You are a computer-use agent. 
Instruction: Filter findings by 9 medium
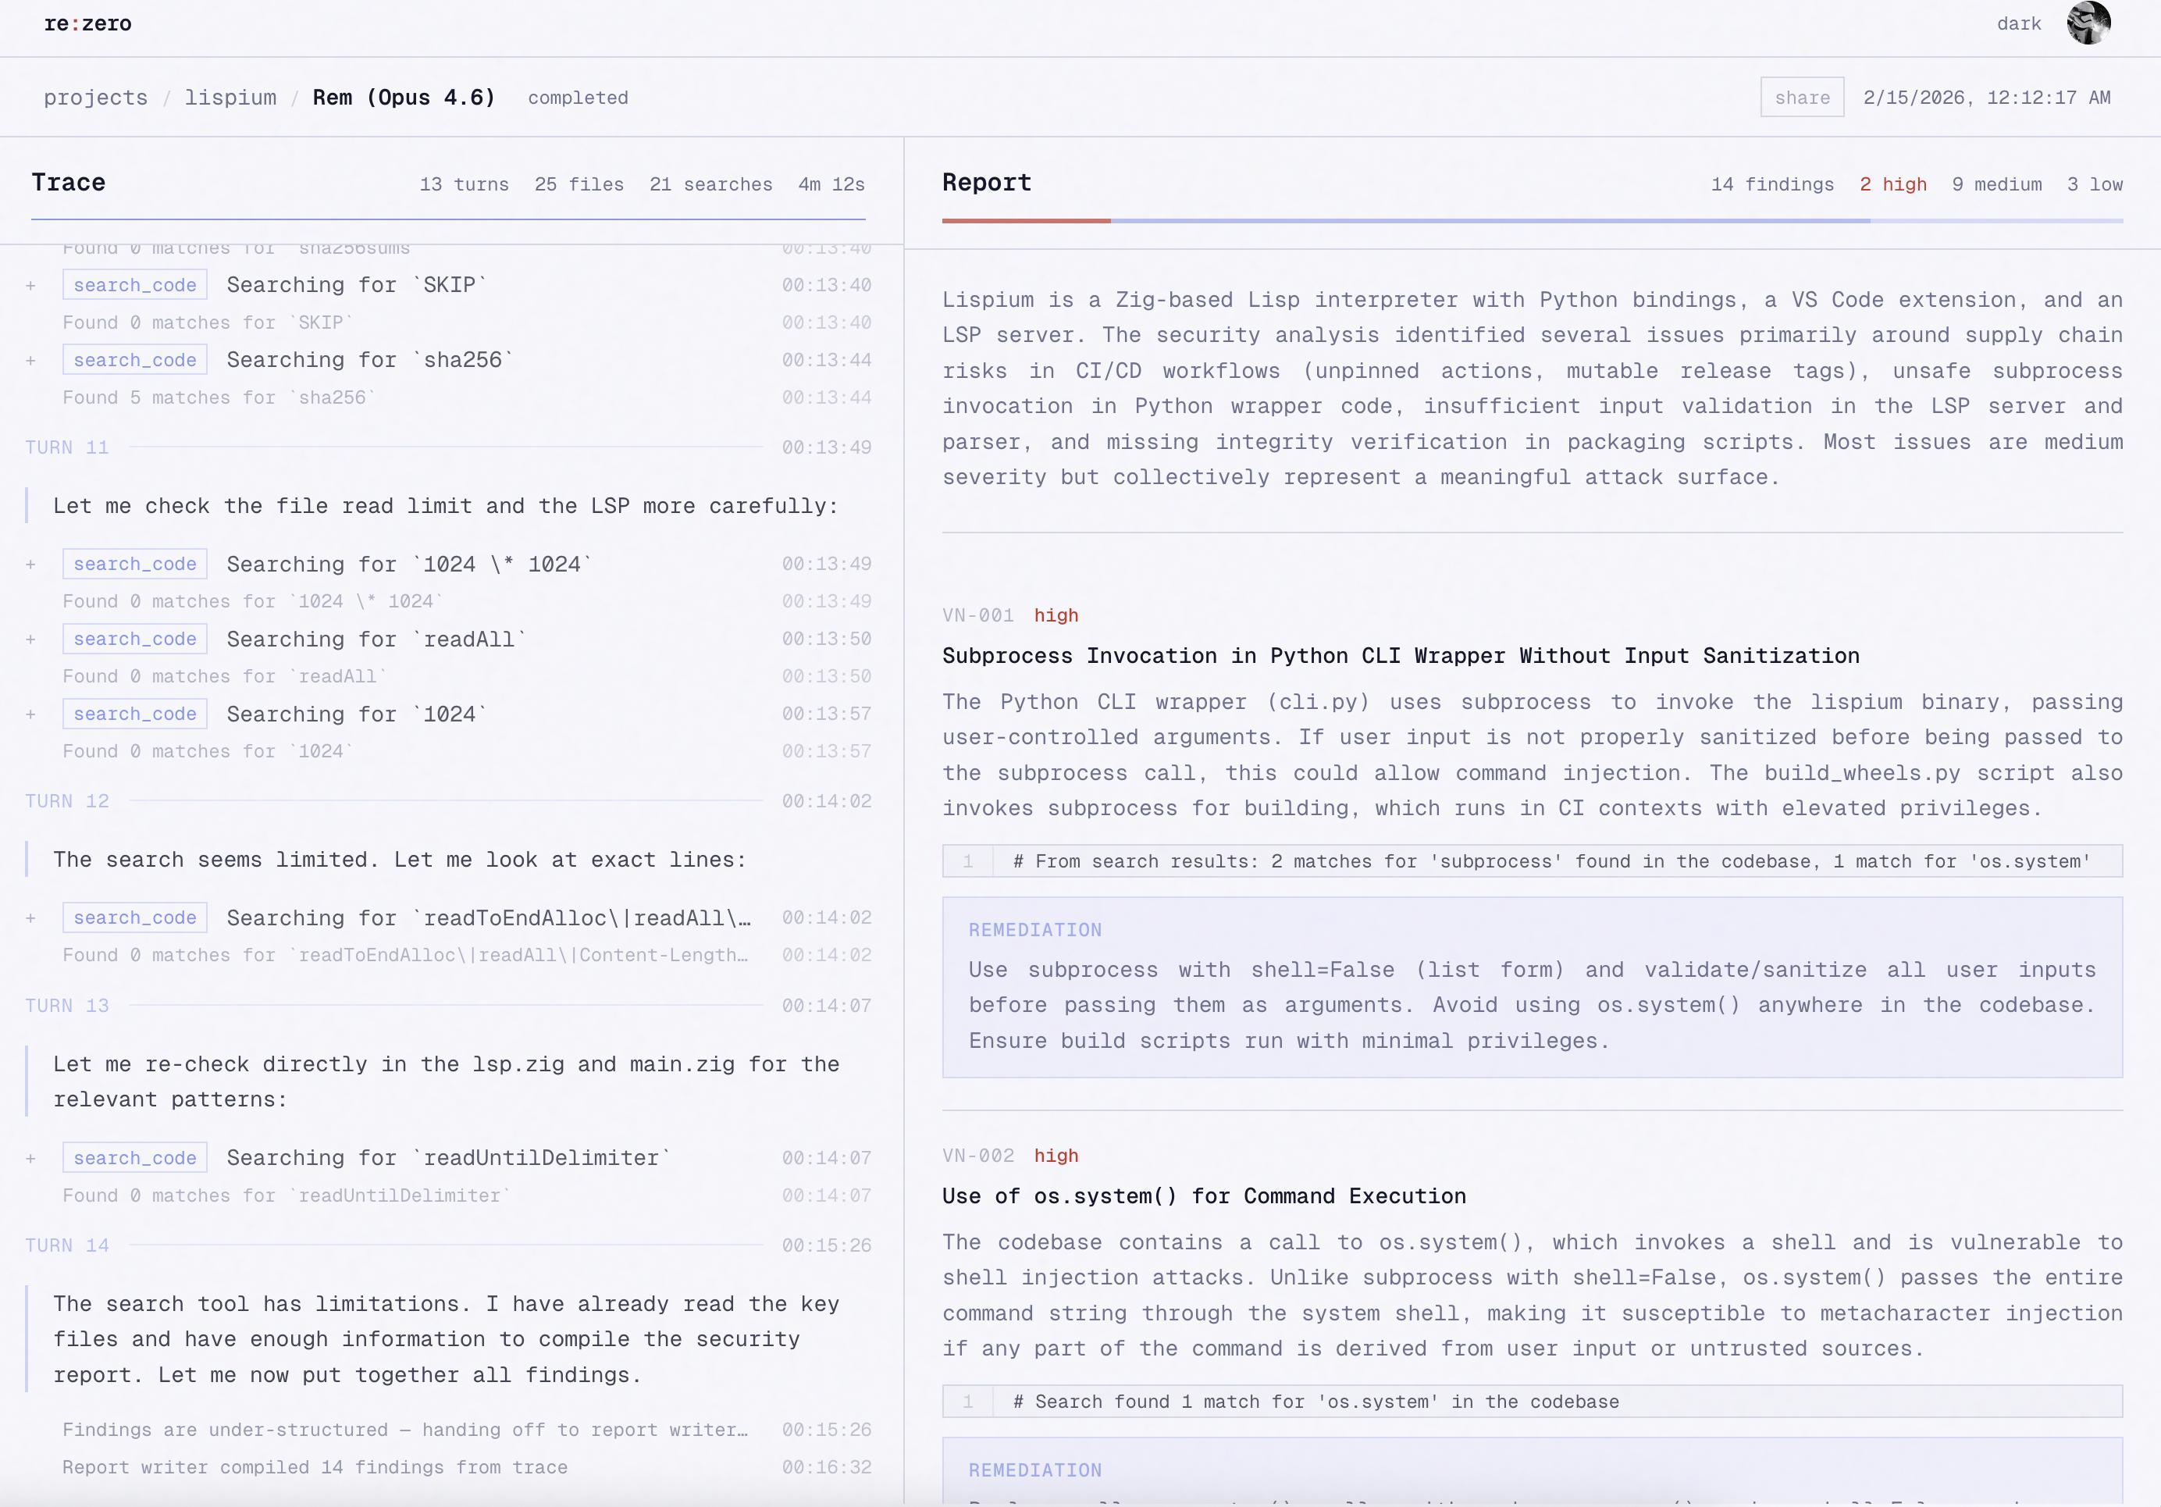pos(1996,184)
